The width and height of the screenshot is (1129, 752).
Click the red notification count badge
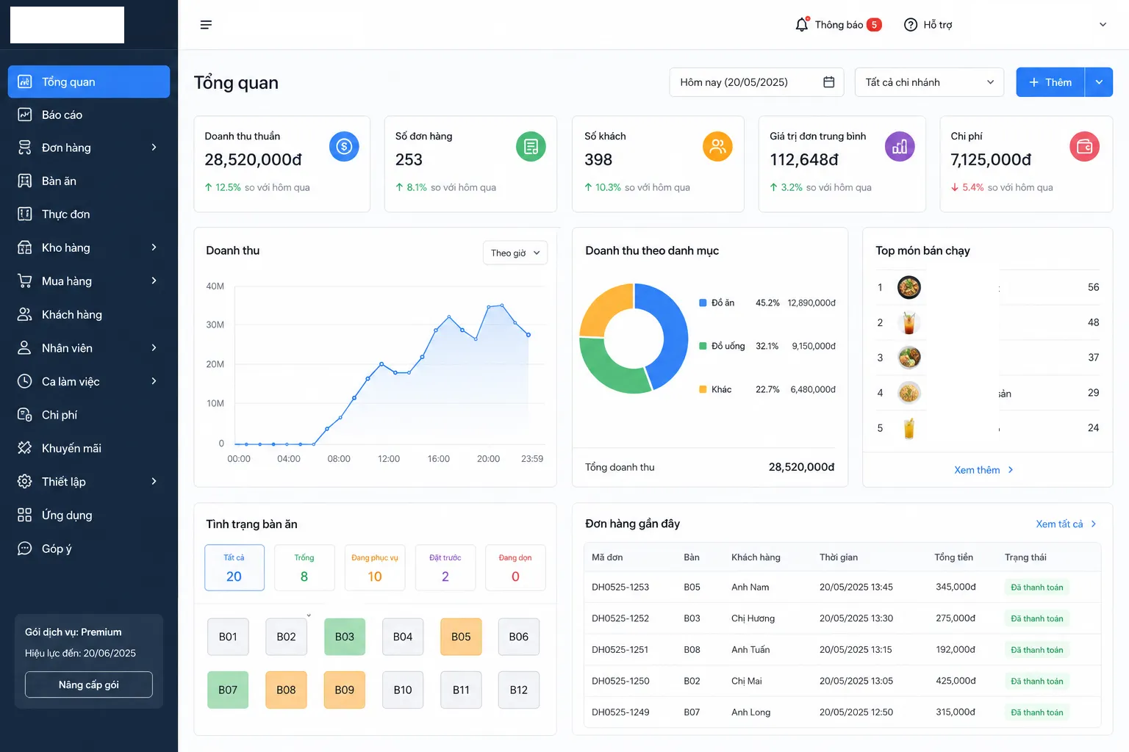tap(874, 24)
